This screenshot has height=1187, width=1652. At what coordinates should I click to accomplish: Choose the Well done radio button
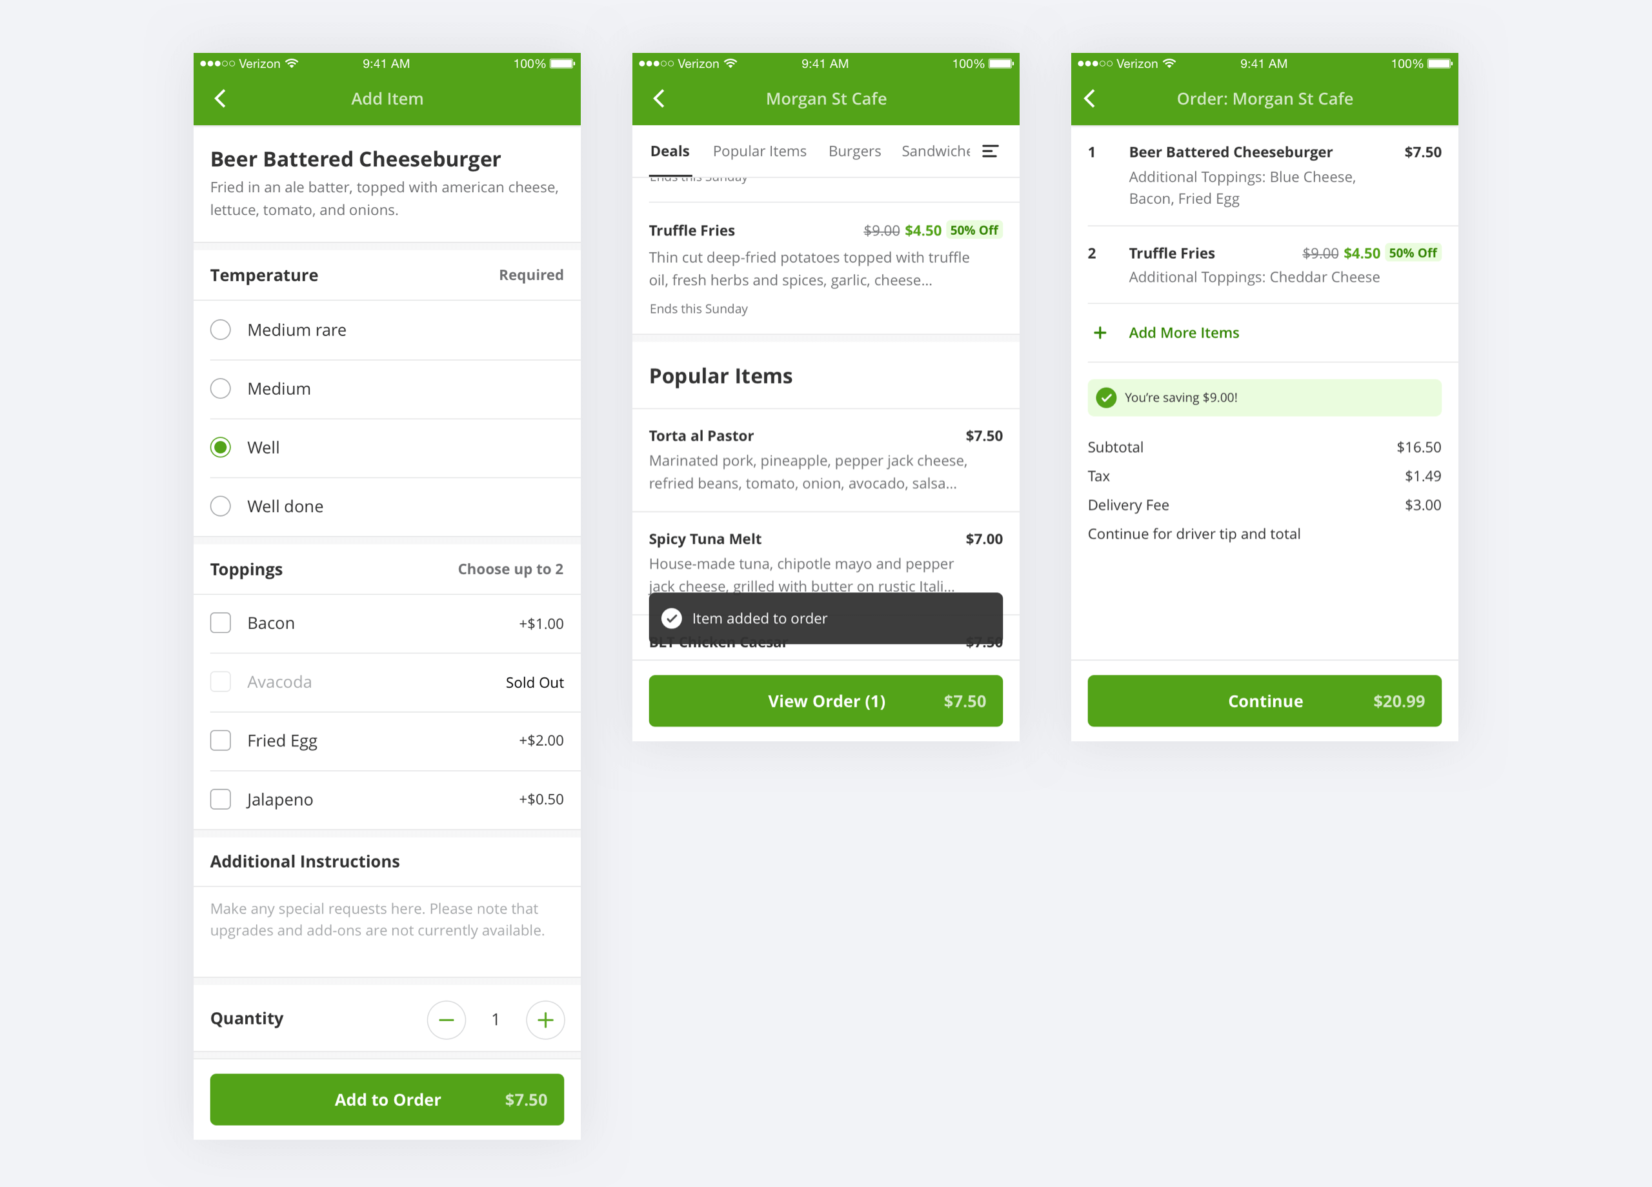220,506
